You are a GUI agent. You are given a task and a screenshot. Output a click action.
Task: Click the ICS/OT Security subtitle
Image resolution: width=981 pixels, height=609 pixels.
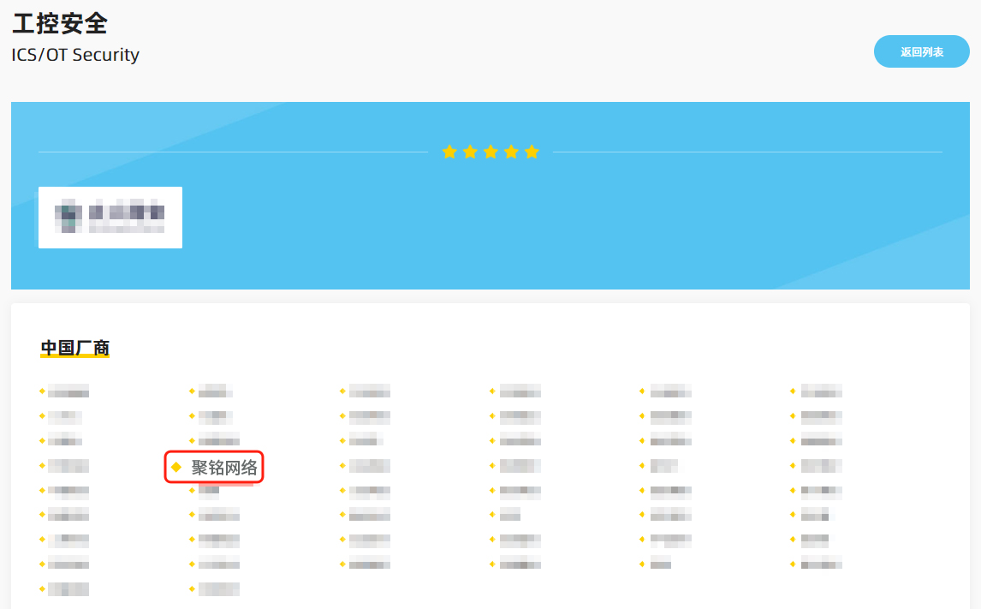coord(75,55)
